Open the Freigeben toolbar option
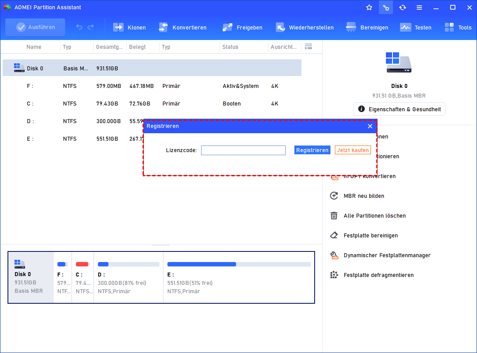Image resolution: width=477 pixels, height=353 pixels. (x=242, y=28)
